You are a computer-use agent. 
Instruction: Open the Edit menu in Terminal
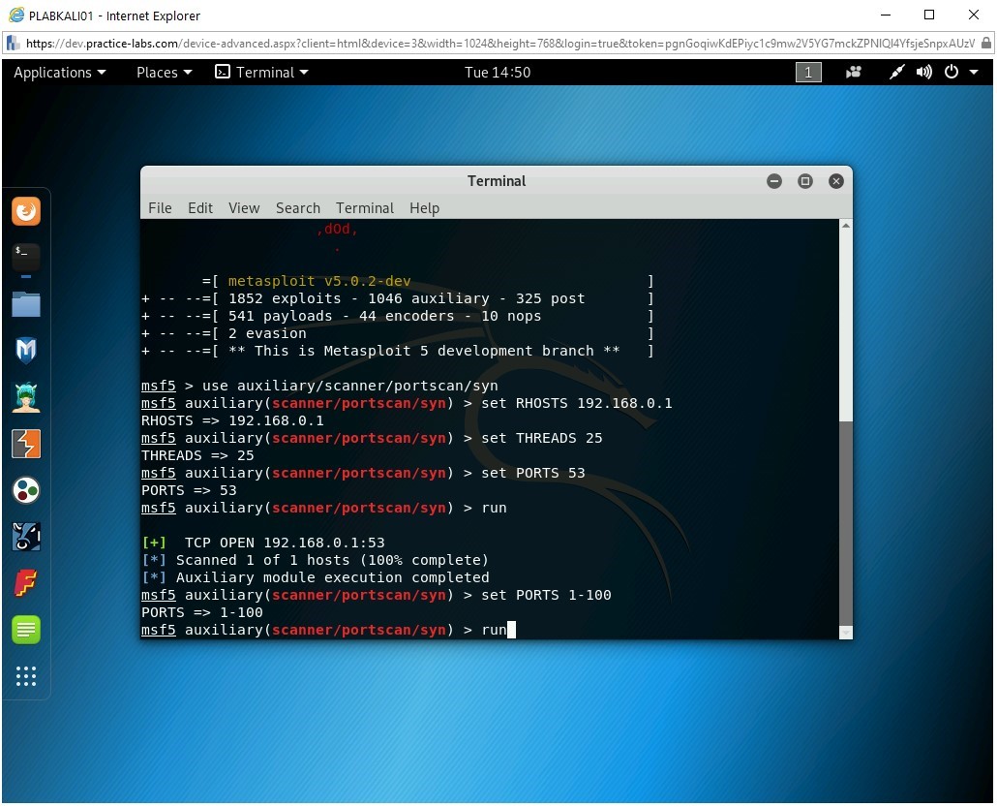pos(200,208)
